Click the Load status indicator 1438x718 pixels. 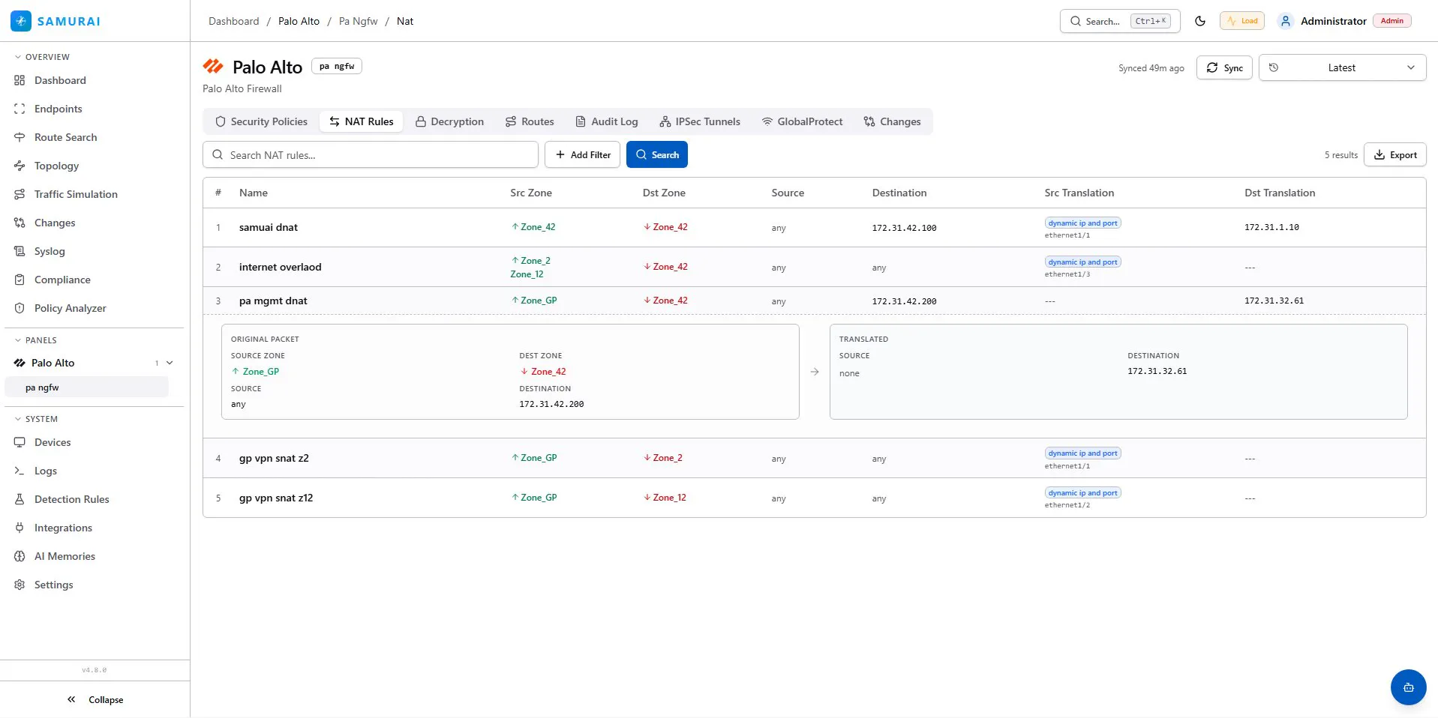tap(1242, 21)
